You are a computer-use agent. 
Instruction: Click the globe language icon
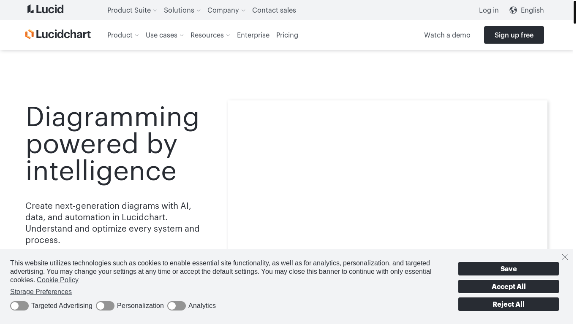[513, 10]
